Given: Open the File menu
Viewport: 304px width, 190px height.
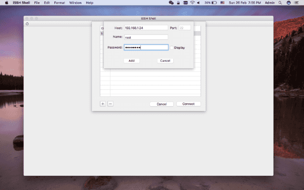Looking at the screenshot, I should (x=37, y=3).
